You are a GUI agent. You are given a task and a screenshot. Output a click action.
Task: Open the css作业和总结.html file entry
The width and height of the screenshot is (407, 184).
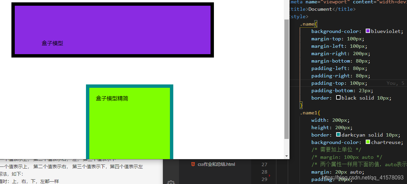pos(216,164)
